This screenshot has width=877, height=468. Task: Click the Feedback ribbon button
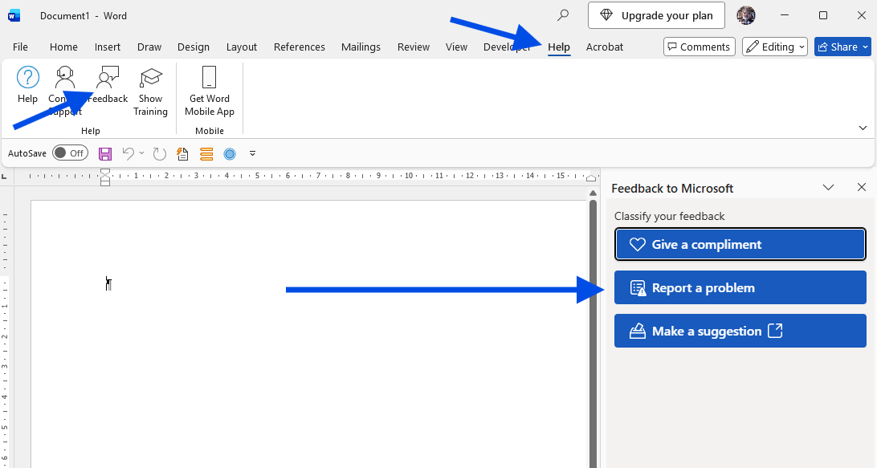(108, 85)
